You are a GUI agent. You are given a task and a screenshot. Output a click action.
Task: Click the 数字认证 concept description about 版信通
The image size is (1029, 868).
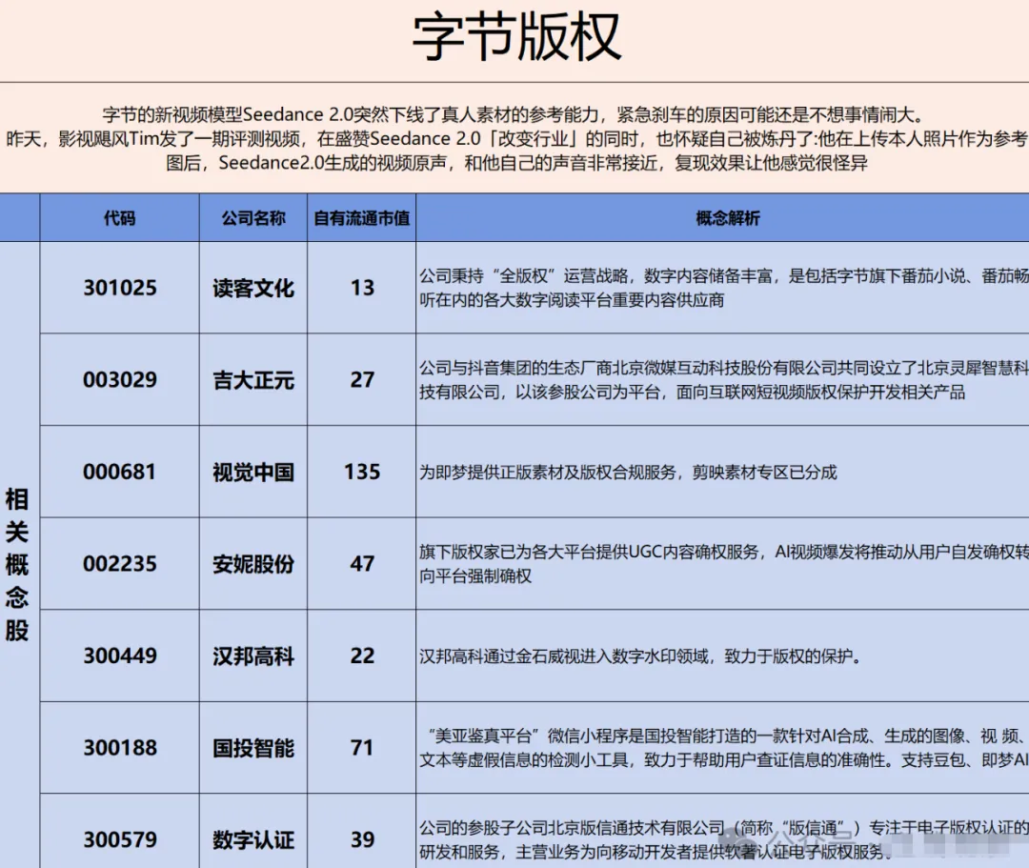tap(724, 839)
